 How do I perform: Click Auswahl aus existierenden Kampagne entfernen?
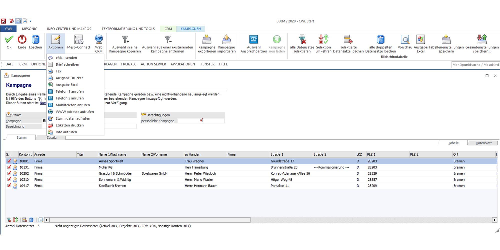pos(167,44)
